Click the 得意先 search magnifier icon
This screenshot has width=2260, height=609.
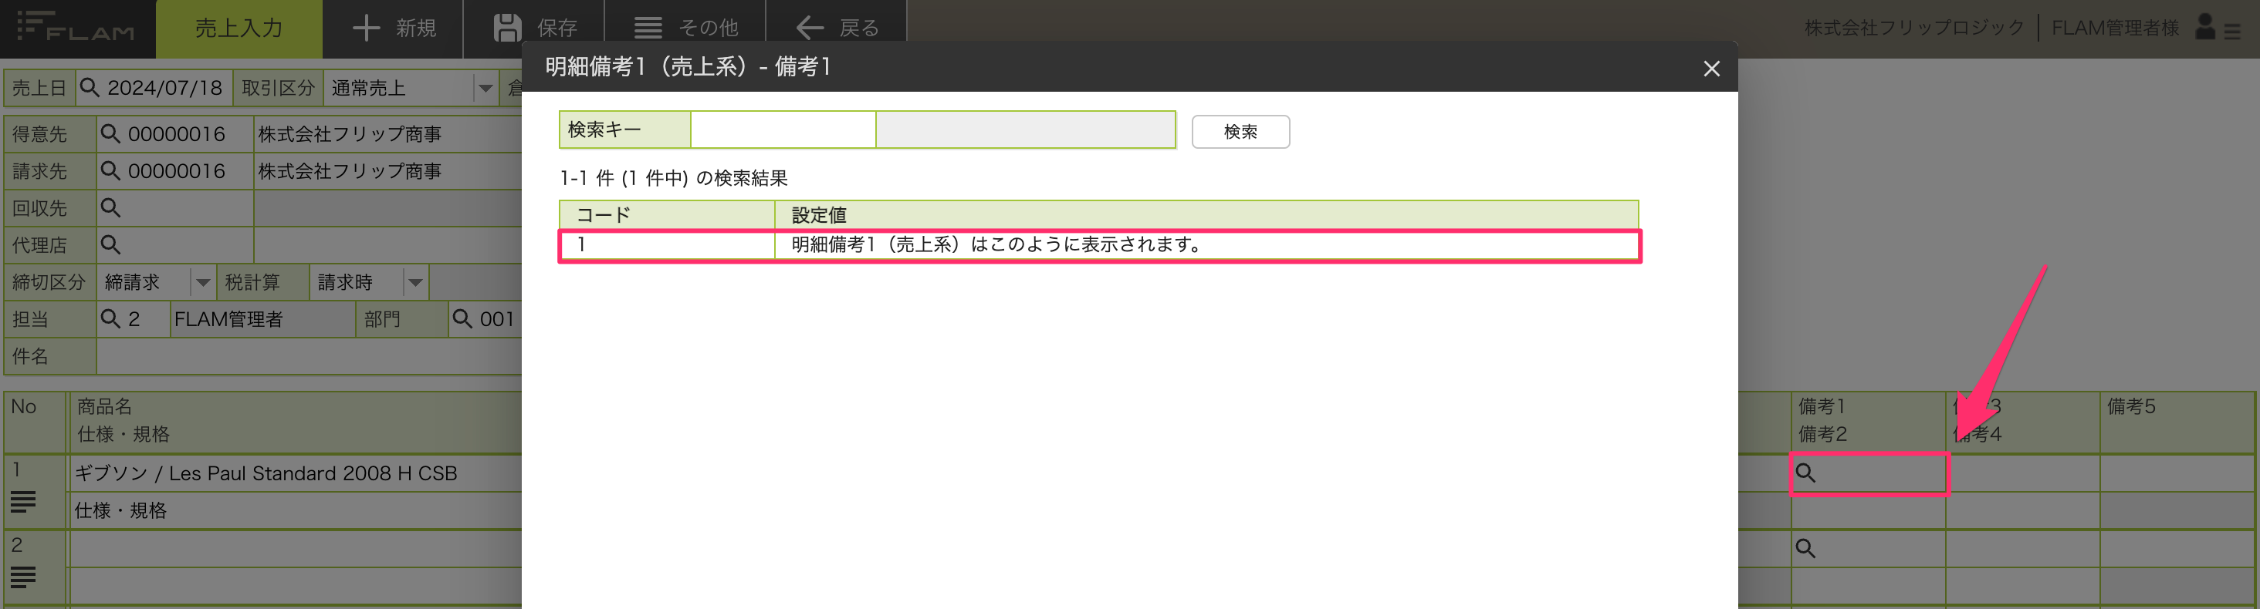pos(110,134)
